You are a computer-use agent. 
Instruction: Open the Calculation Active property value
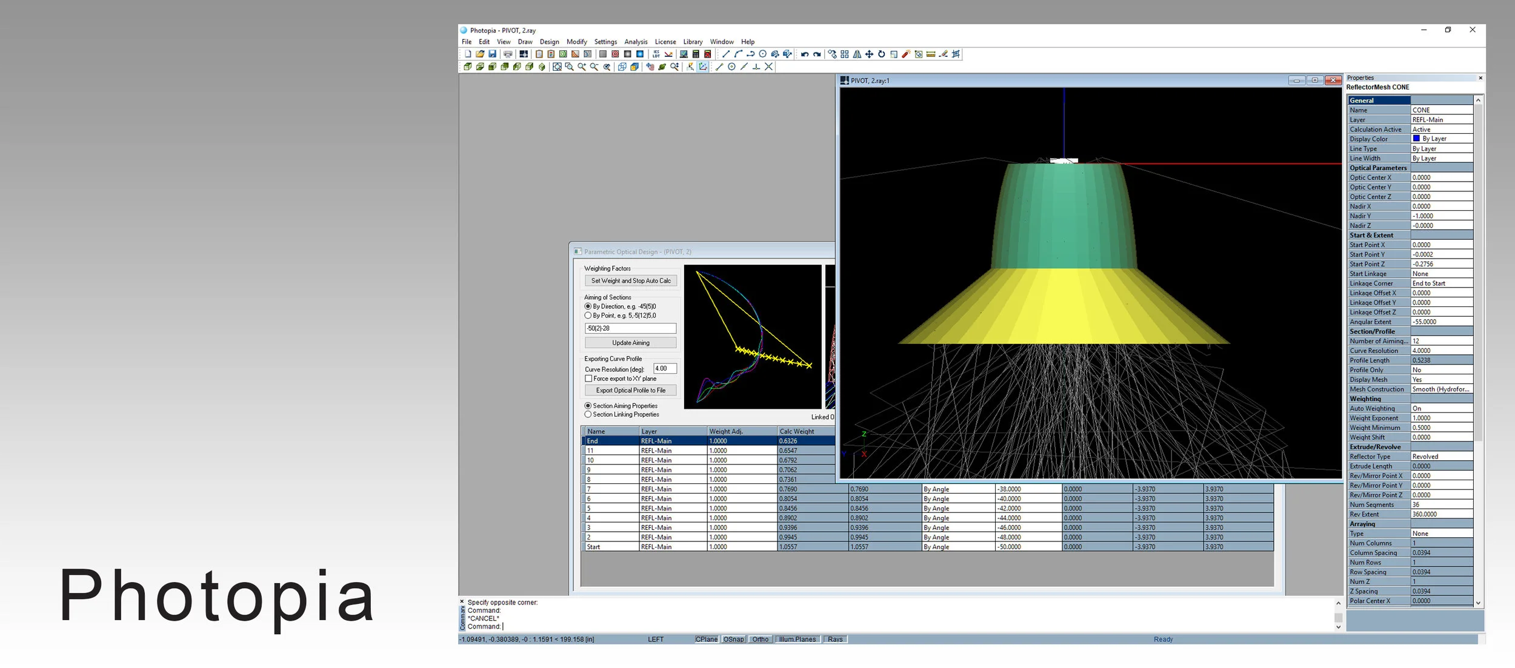(x=1442, y=130)
